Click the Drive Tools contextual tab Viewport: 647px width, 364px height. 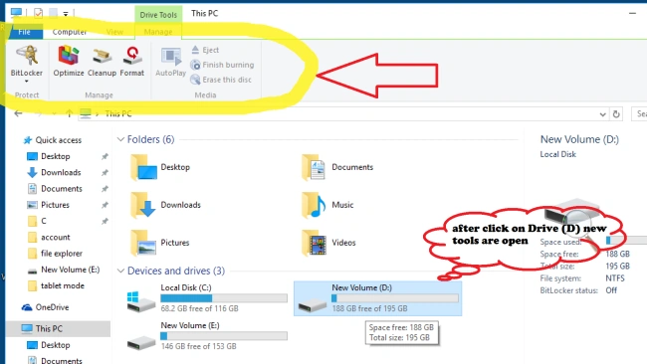coord(158,15)
